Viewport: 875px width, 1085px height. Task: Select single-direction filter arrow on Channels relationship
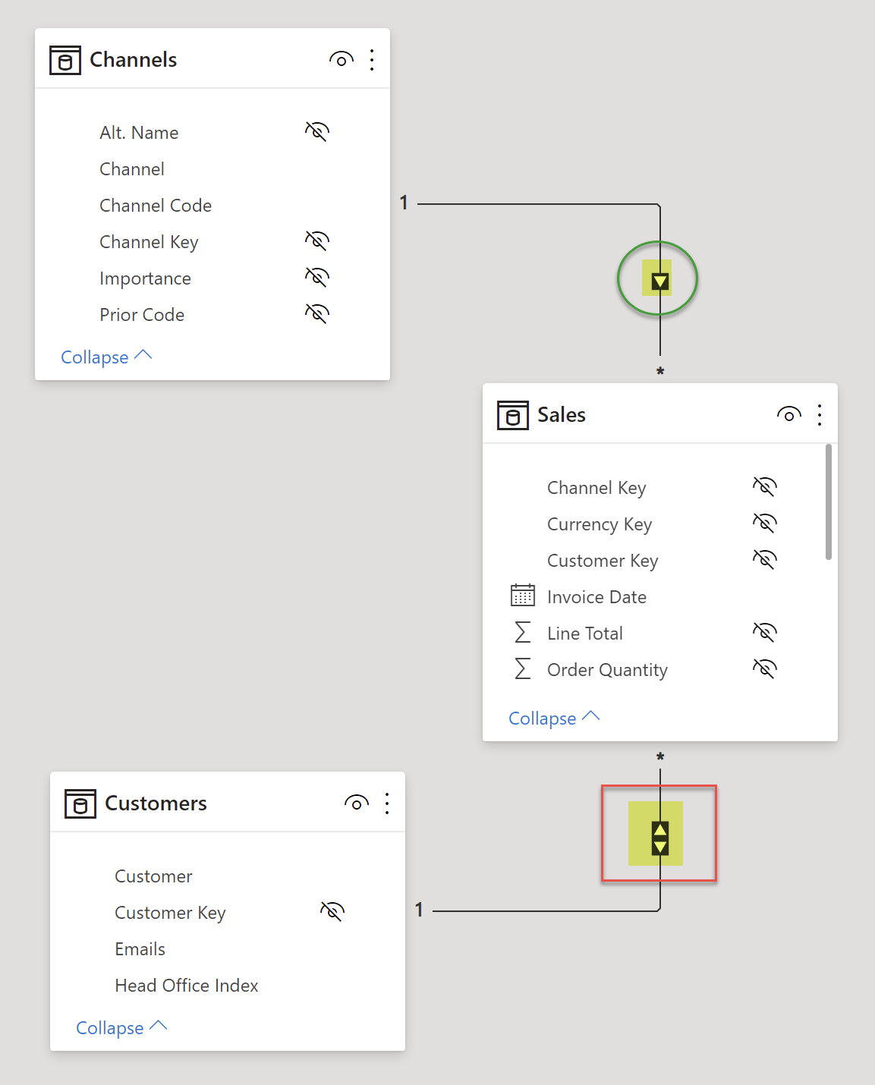(x=659, y=282)
